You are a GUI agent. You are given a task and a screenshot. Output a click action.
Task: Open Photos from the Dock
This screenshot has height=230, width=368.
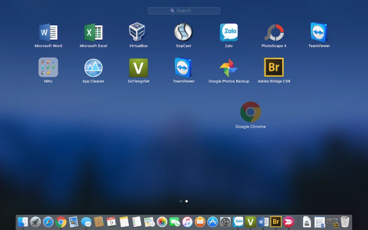(162, 222)
